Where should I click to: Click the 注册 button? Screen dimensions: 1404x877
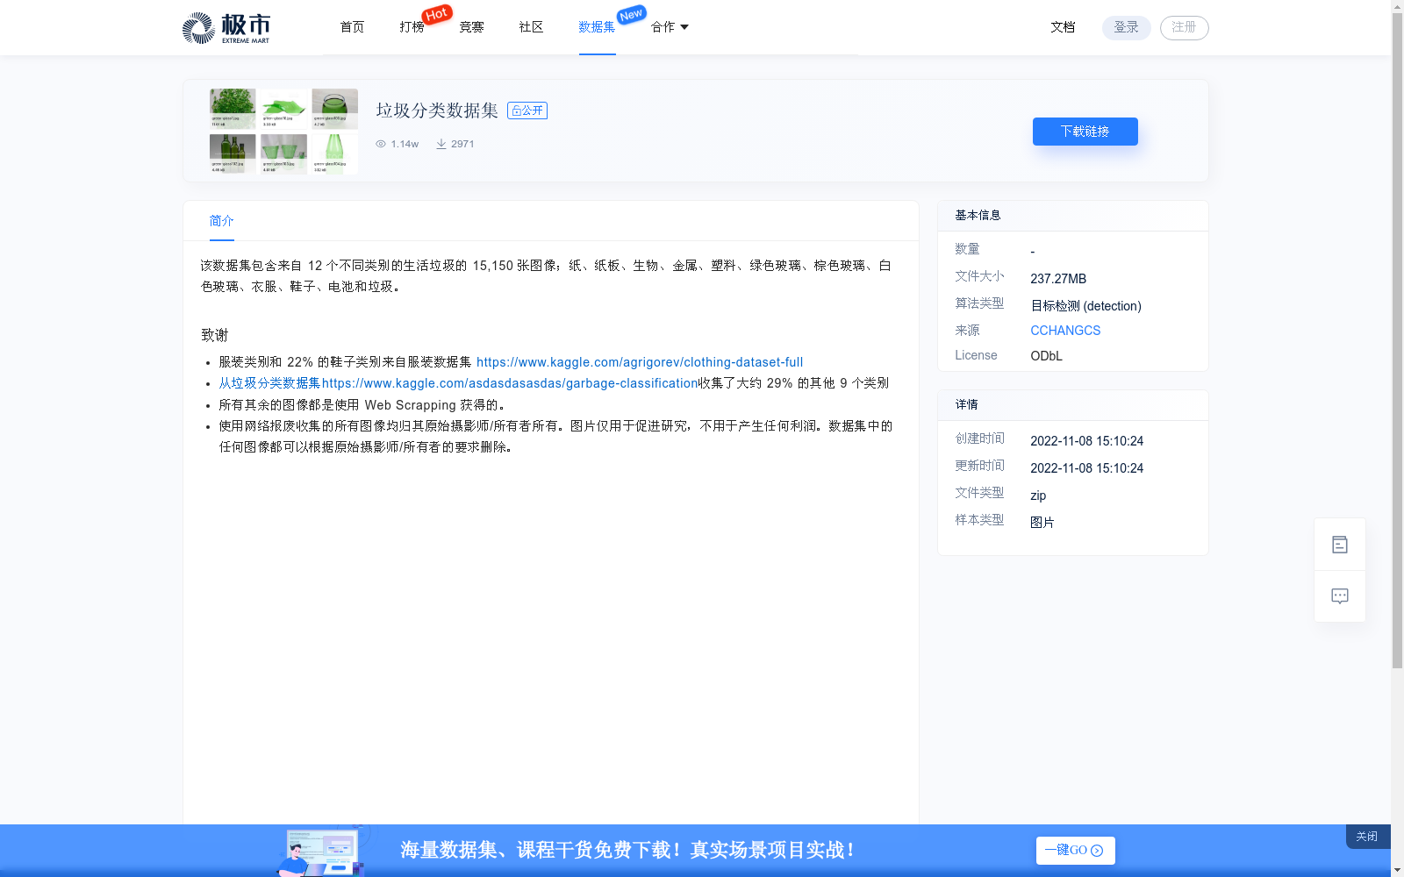(x=1184, y=27)
